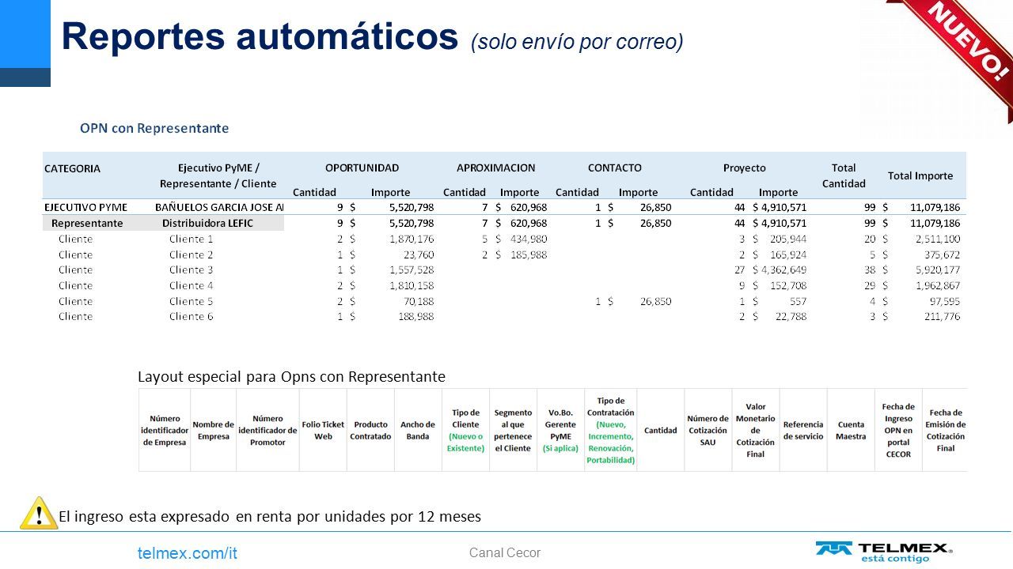
Task: Select the 'Cliente 2' cell
Action: click(x=191, y=254)
